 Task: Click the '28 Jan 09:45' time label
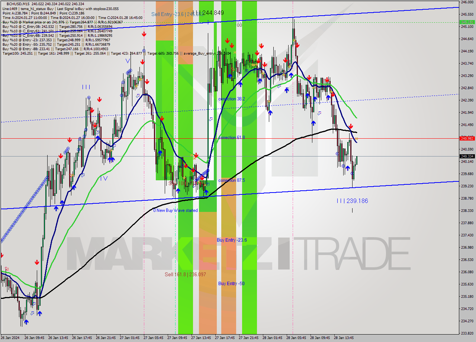[x=320, y=338]
